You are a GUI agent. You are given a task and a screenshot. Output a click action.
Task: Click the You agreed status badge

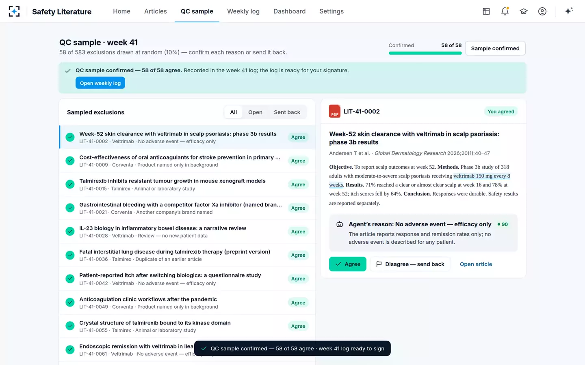[500, 112]
